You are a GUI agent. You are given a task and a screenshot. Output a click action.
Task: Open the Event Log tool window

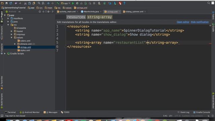click(x=183, y=112)
